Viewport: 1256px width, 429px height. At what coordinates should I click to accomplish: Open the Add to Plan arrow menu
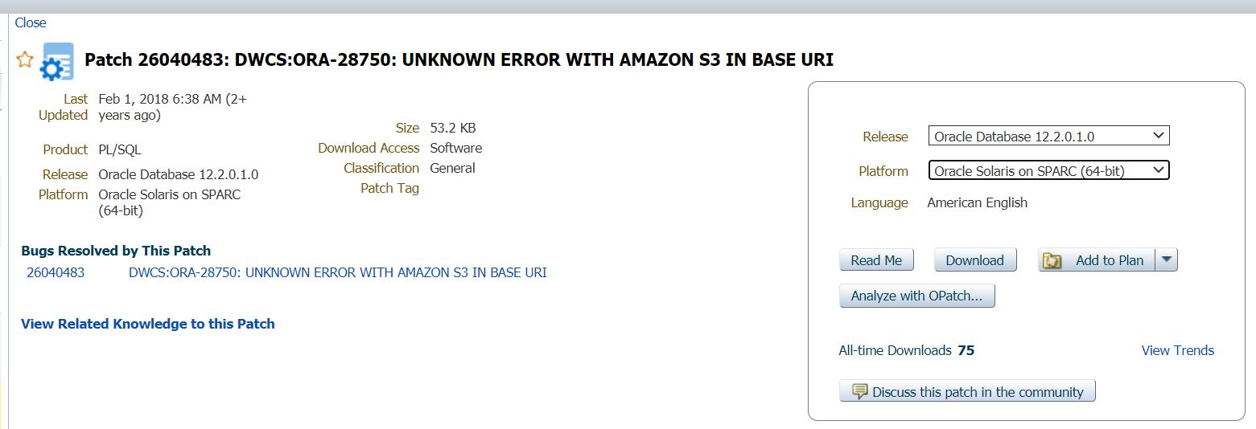tap(1167, 260)
